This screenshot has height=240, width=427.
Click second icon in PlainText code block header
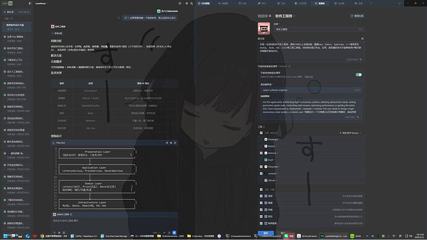pyautogui.click(x=171, y=143)
